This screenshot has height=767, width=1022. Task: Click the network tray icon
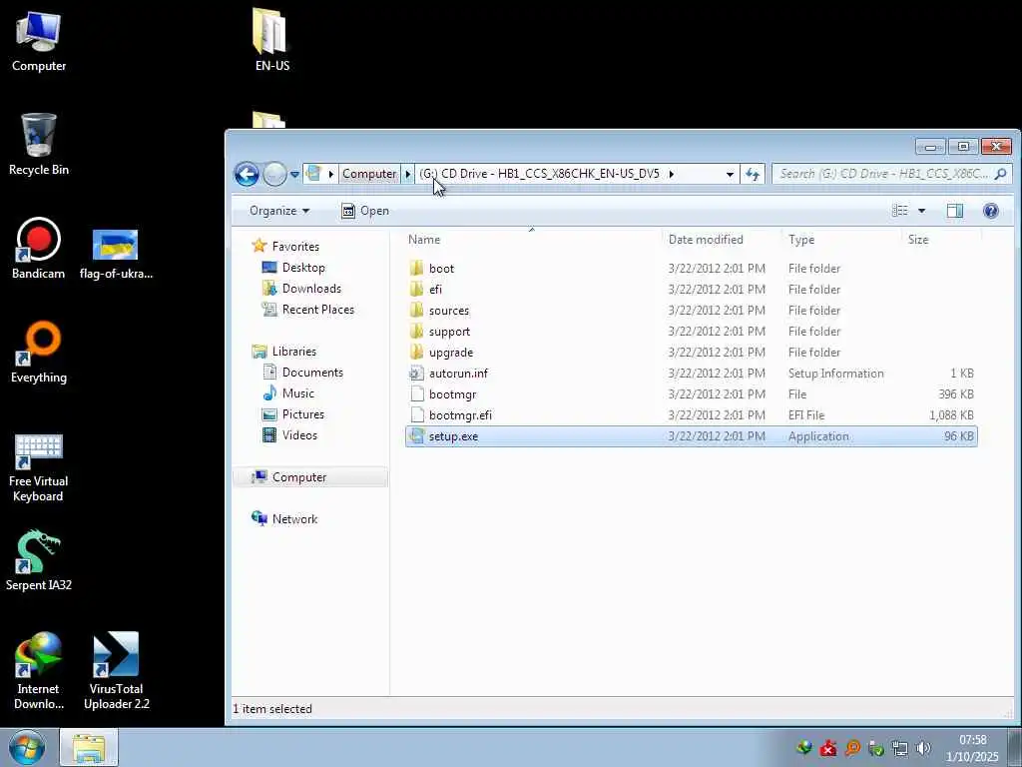click(x=900, y=748)
